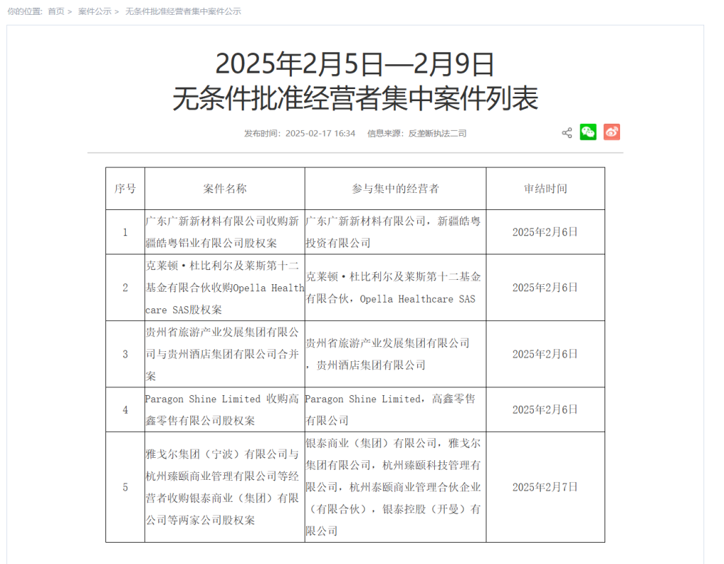This screenshot has height=564, width=724.
Task: Click the 审结时间 column header
Action: [544, 189]
